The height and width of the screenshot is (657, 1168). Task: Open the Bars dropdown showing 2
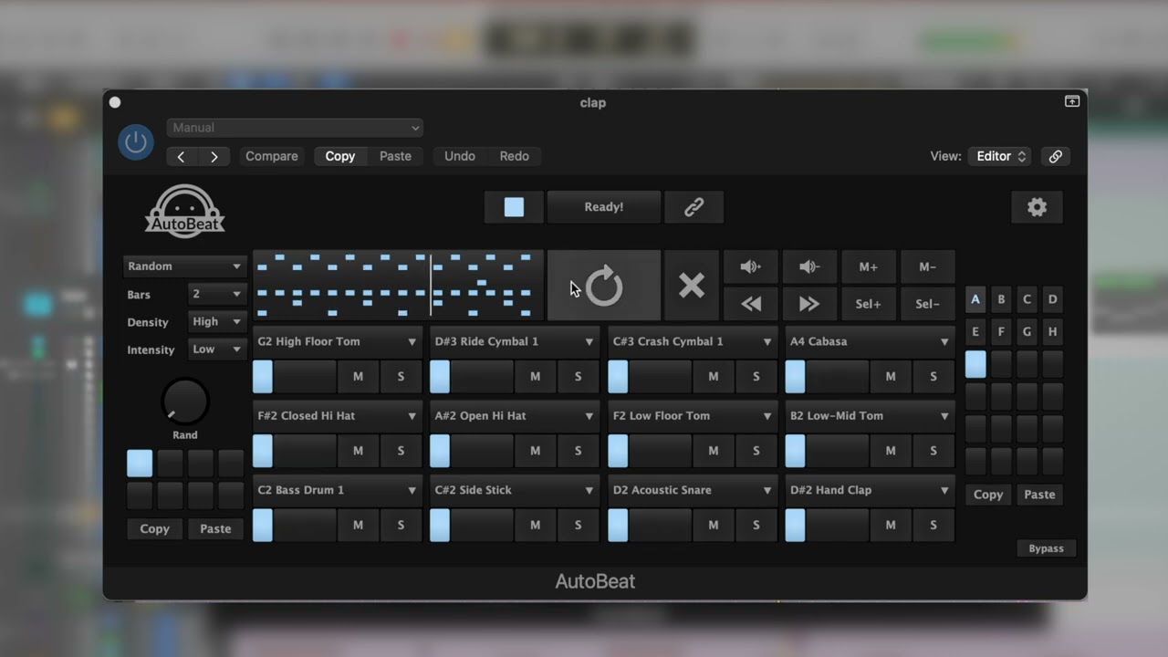[217, 294]
